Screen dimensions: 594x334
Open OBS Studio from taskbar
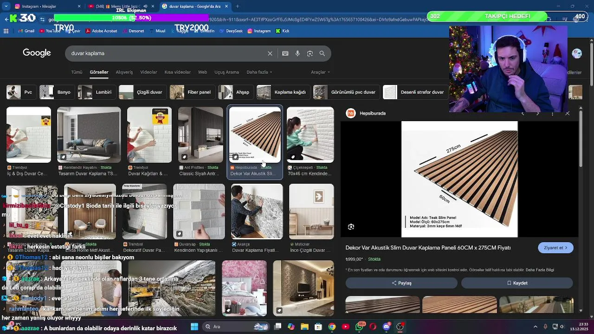coord(400,327)
